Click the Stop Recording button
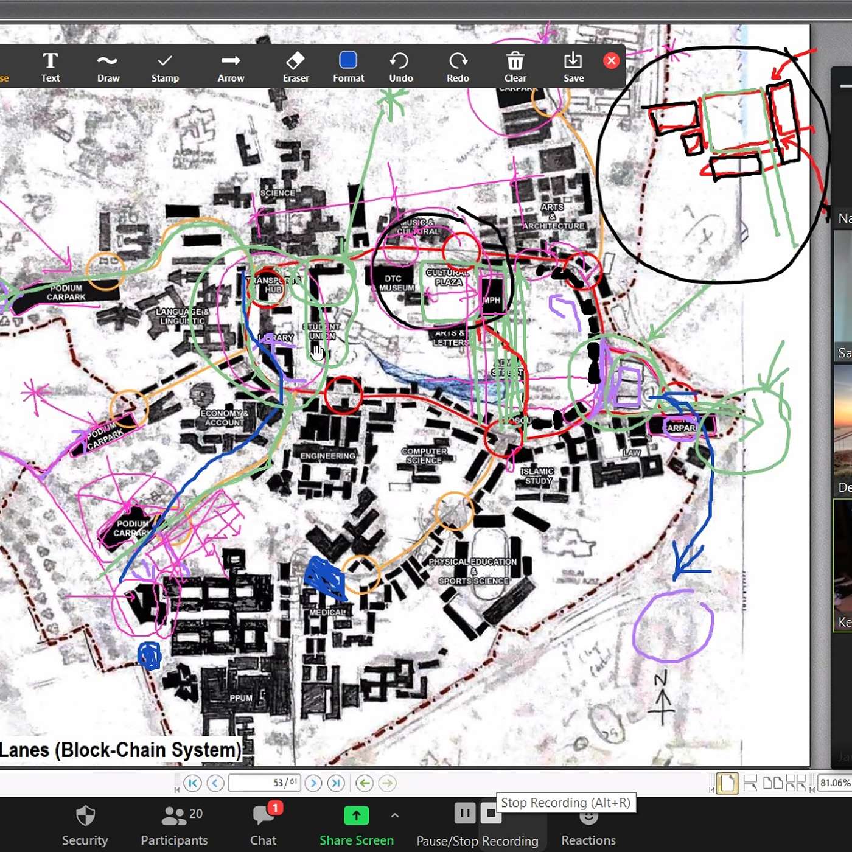Viewport: 852px width, 852px height. 491,813
